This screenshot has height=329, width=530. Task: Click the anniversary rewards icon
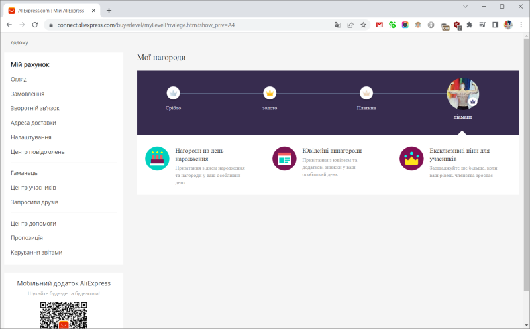[x=284, y=159]
